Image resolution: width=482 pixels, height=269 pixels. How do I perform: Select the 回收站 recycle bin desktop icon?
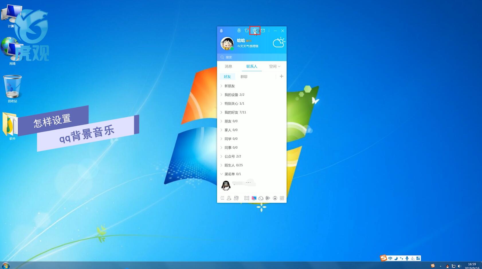[x=12, y=89]
